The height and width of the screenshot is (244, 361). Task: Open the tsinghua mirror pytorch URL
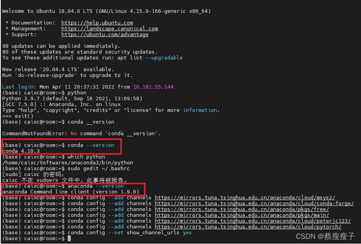coord(248,227)
